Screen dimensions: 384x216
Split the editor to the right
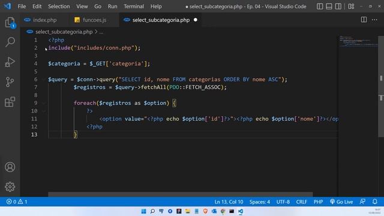[364, 20]
